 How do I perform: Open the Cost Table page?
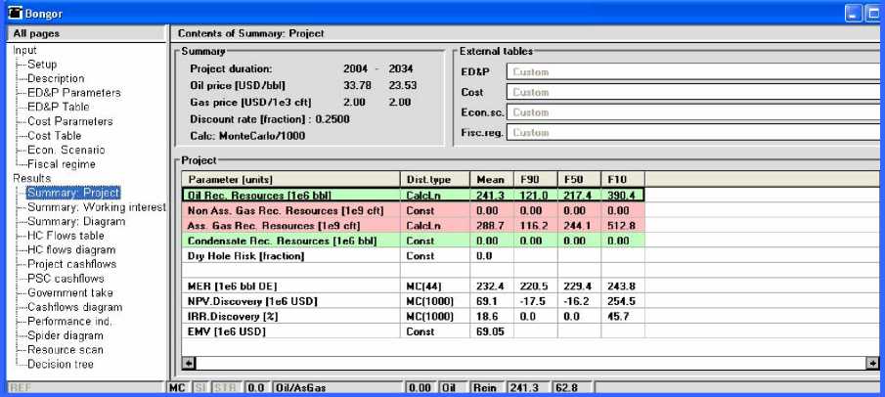[x=54, y=135]
